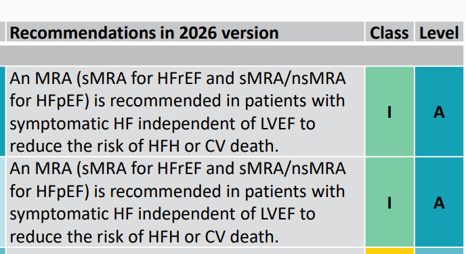The image size is (466, 254).
Task: Click the "Level" column header
Action: [x=439, y=32]
